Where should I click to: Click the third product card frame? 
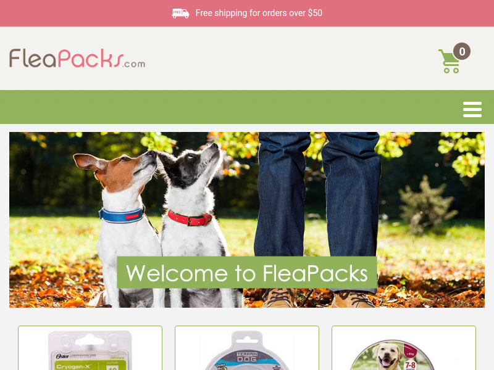404,348
